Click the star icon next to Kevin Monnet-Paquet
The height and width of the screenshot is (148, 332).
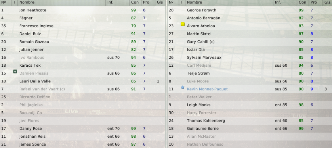pos(183,87)
